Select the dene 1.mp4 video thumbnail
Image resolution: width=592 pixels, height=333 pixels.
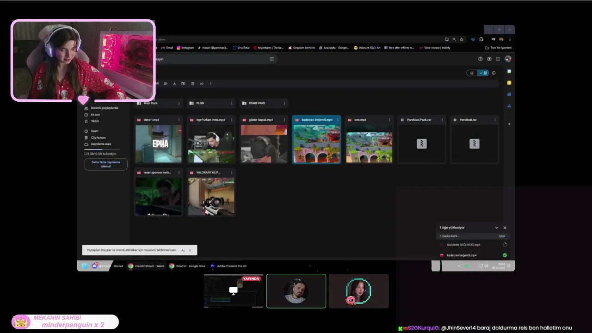159,143
